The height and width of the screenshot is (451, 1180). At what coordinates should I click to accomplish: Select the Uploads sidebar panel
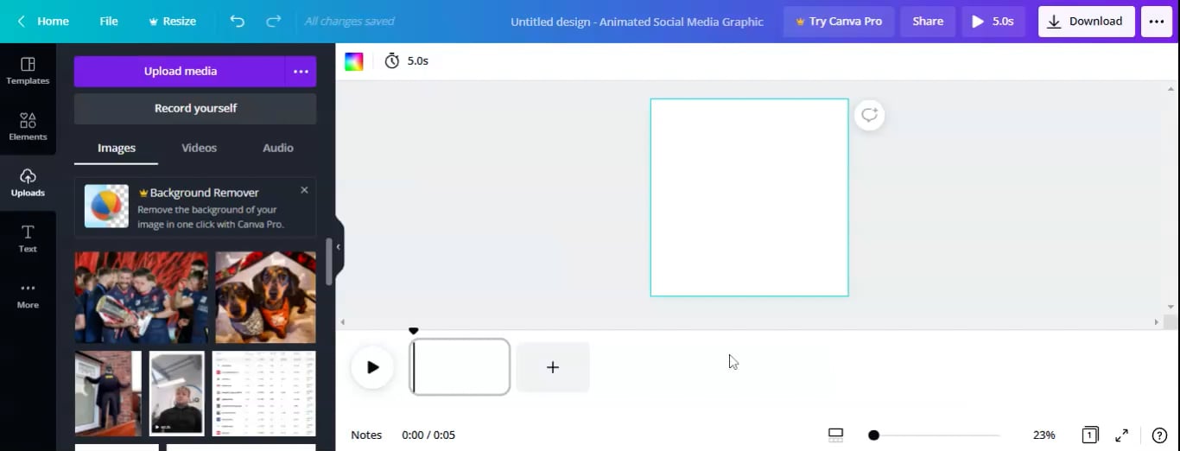click(28, 183)
